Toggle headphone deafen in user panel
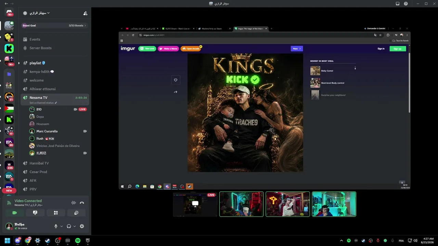This screenshot has height=246, width=438. (69, 226)
